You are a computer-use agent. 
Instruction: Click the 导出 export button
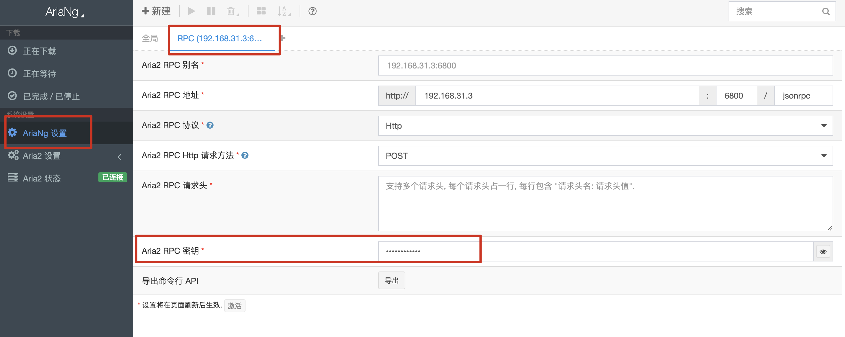(x=391, y=281)
